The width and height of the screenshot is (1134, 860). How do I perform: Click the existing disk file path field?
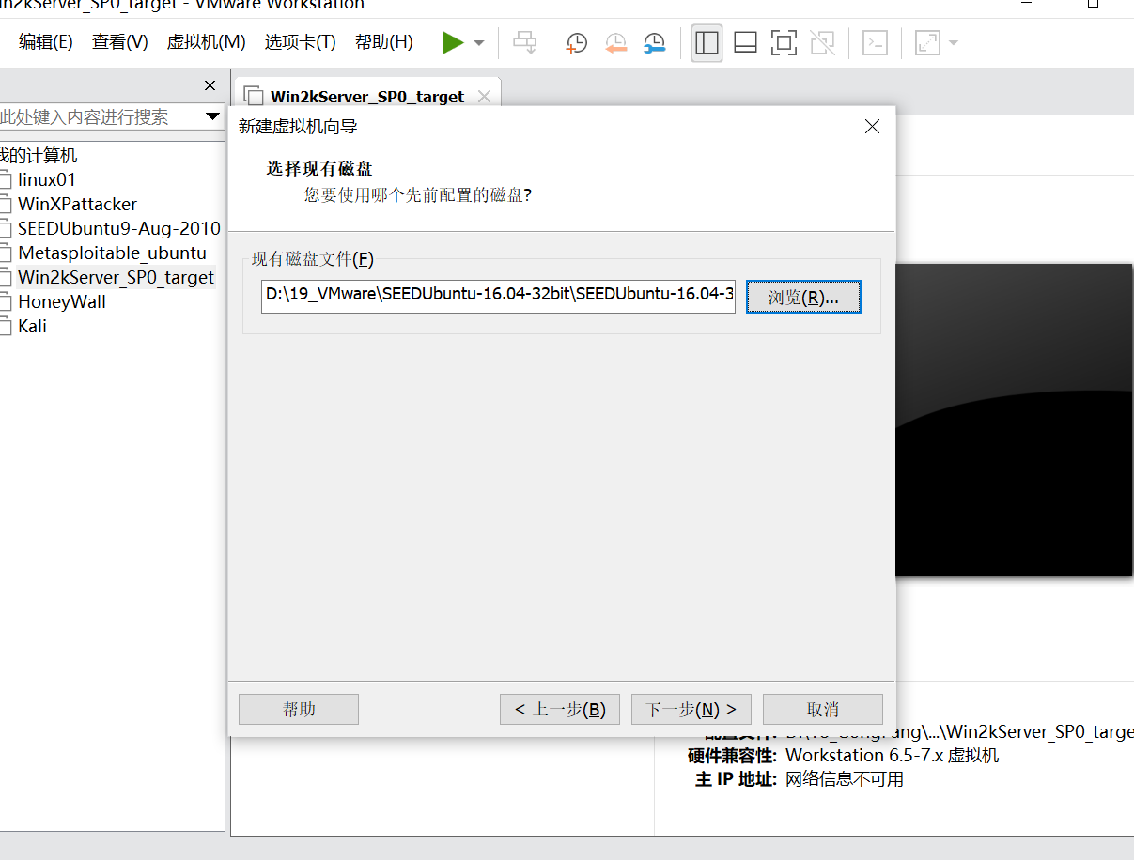498,295
